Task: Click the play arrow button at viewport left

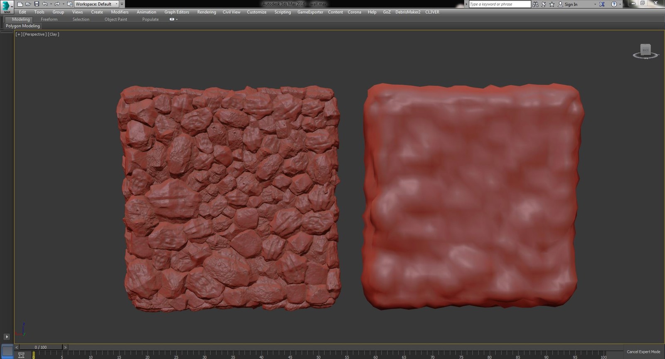Action: 7,337
